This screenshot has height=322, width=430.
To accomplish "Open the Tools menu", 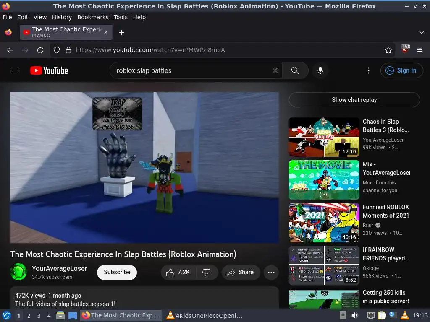I will tap(121, 17).
